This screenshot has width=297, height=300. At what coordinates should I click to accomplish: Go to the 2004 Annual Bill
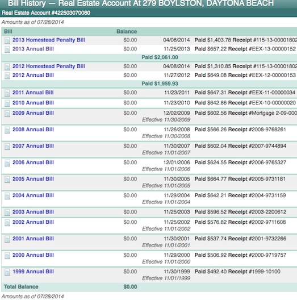[x=33, y=195]
